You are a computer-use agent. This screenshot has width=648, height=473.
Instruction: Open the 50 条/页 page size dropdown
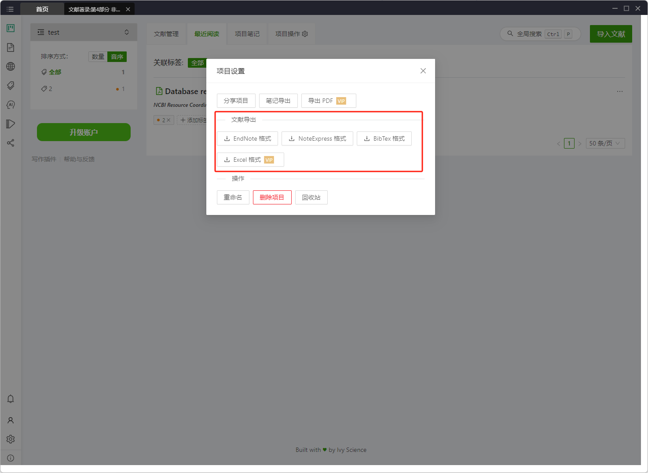tap(605, 143)
